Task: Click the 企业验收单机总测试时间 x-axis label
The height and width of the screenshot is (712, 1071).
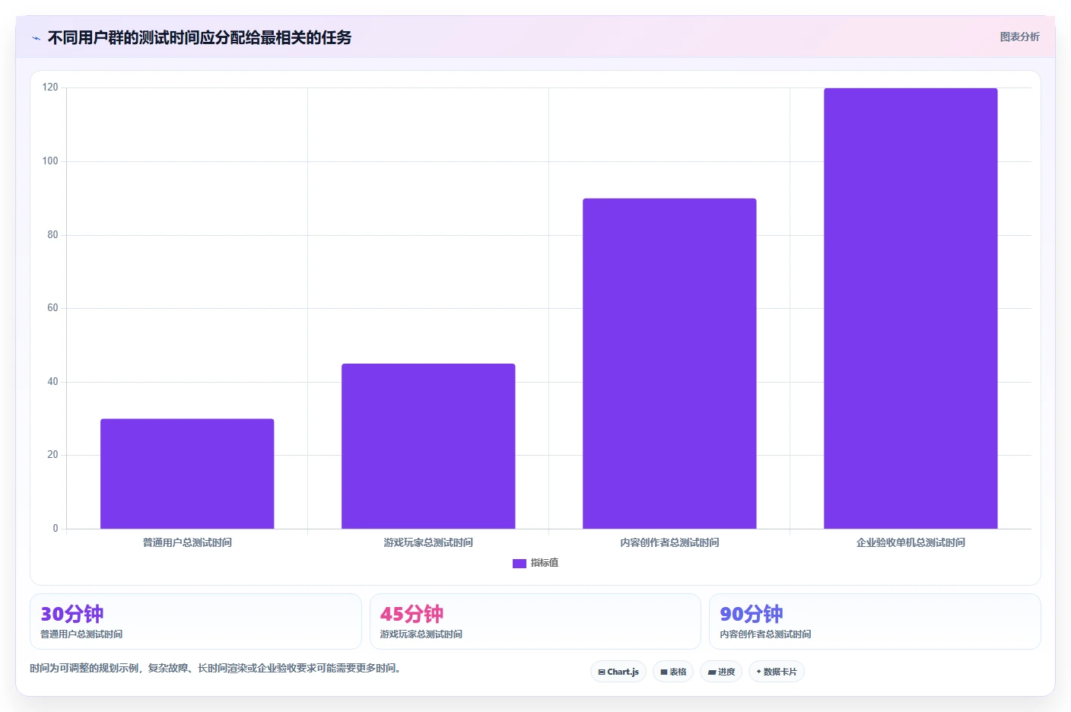Action: click(x=911, y=542)
